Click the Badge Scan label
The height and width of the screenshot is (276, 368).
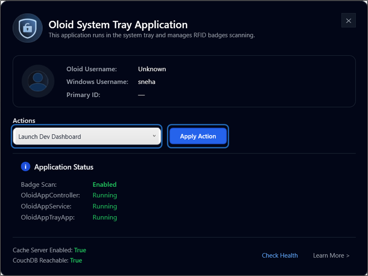39,185
